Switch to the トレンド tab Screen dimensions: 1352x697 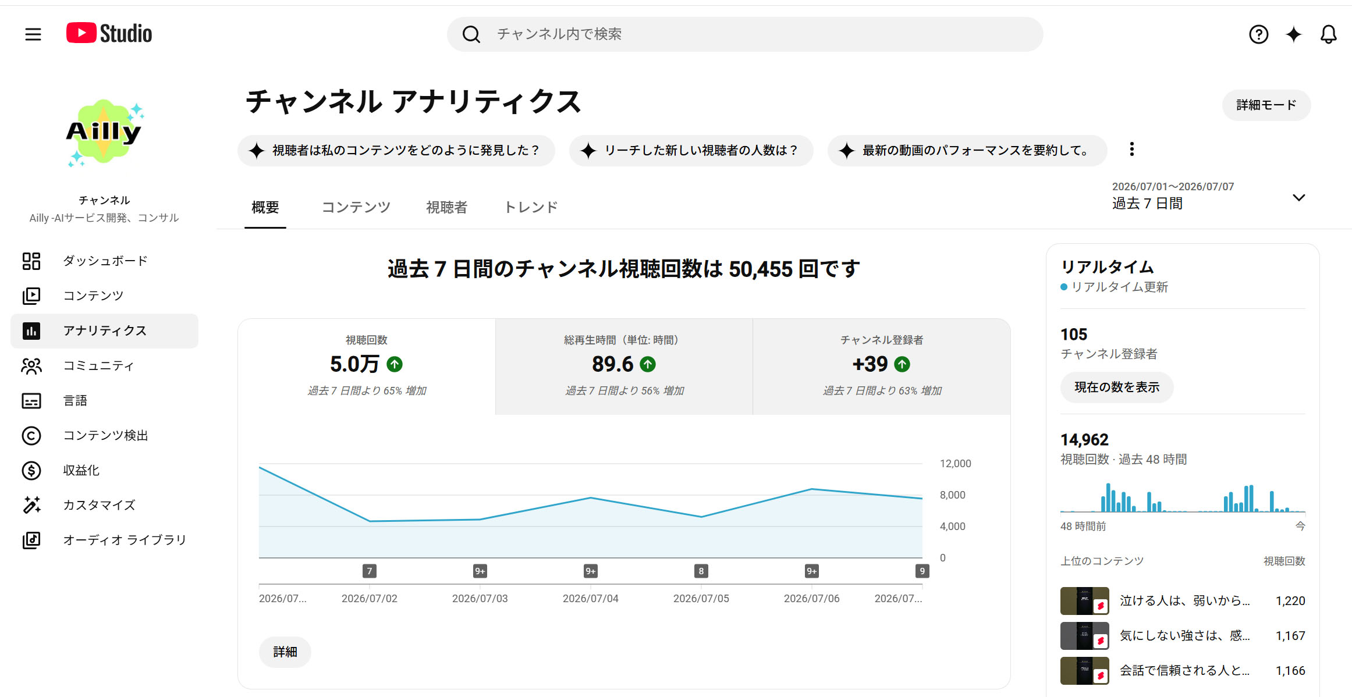[x=531, y=208]
